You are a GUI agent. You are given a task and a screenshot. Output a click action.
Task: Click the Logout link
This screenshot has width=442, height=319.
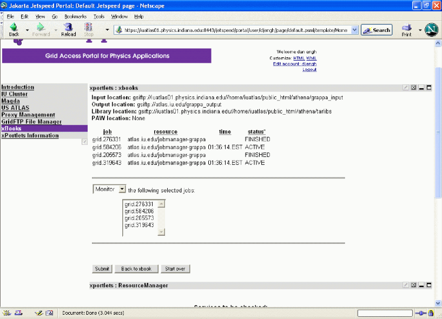click(309, 70)
